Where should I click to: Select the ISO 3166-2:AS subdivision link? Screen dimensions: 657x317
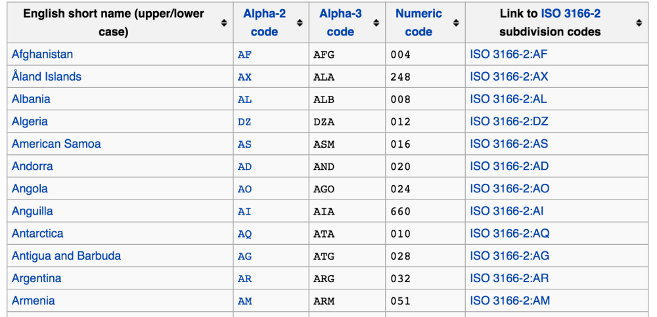coord(509,144)
